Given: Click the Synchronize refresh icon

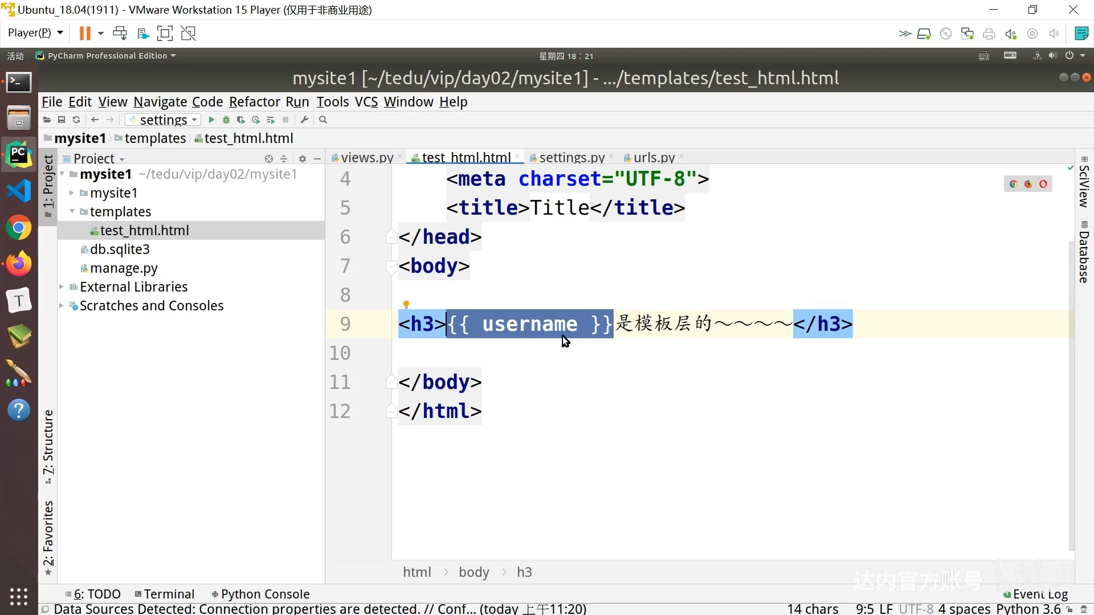Looking at the screenshot, I should coord(76,120).
